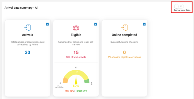The height and width of the screenshot is (99, 194).
Task: Click the Online completed count 0
Action: coord(124,53)
